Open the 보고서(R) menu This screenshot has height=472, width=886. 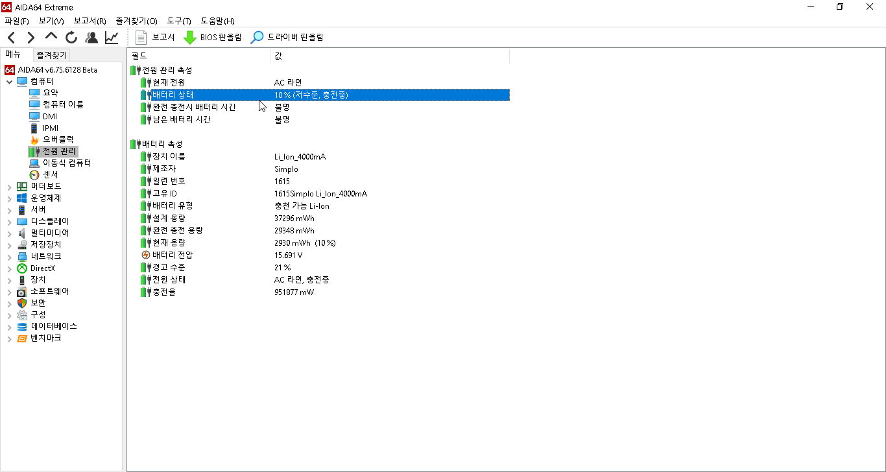point(90,21)
